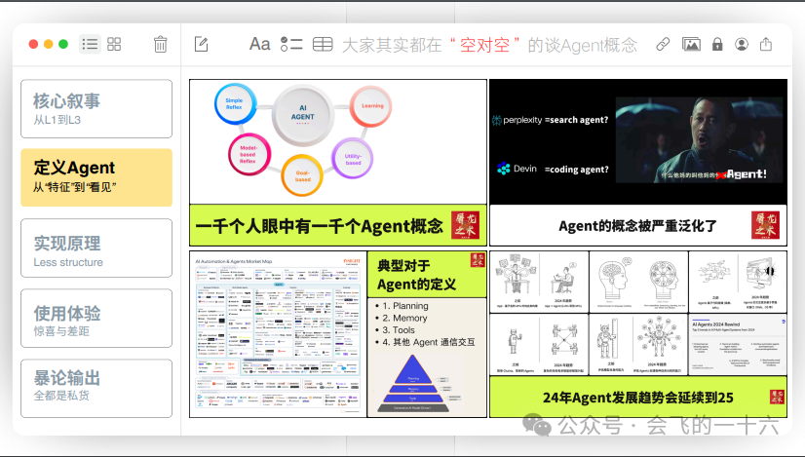Insert a table
This screenshot has width=805, height=457.
tap(323, 44)
